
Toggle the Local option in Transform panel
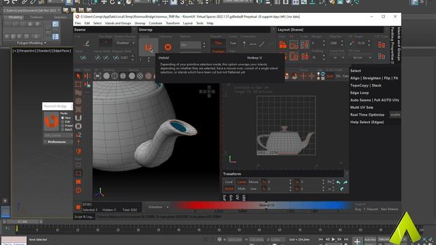(229, 182)
